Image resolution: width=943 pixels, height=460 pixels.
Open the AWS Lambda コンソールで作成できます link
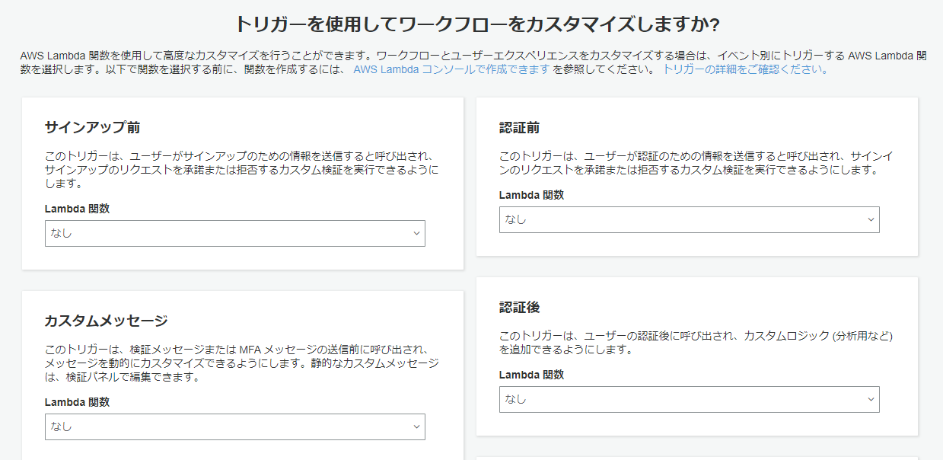click(451, 69)
